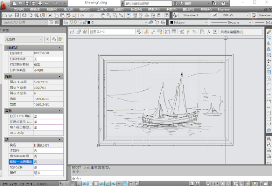The width and height of the screenshot is (272, 186).
Task: Select the Rotate tool in right toolbar
Action: point(268,67)
